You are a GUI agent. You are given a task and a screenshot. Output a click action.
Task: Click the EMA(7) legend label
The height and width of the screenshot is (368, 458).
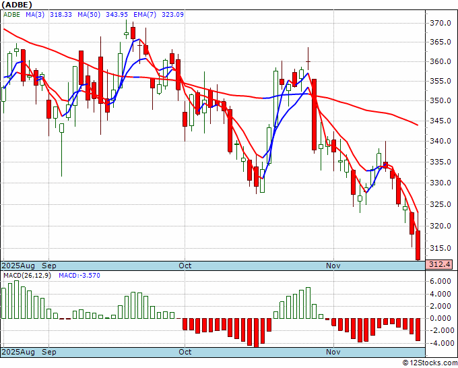coord(145,14)
